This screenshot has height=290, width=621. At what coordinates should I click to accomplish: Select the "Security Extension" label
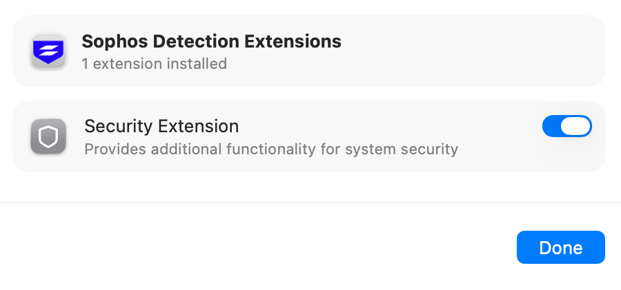161,126
